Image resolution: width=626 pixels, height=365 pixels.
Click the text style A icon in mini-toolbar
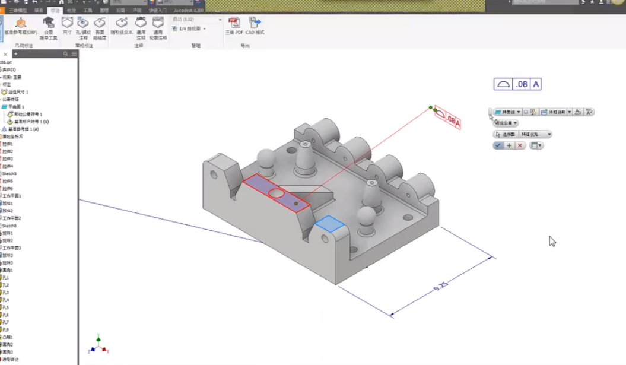(578, 112)
